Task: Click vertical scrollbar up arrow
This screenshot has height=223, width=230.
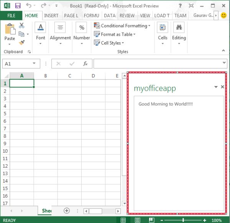Action: point(124,76)
